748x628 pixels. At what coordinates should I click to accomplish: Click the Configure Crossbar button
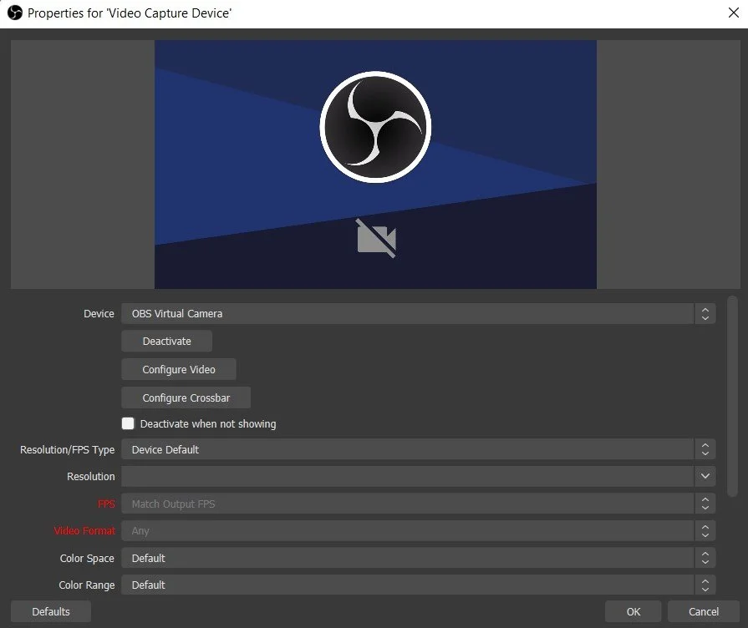click(x=186, y=398)
